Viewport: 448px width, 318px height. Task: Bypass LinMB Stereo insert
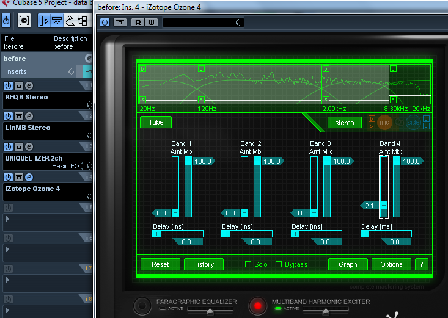(x=18, y=116)
